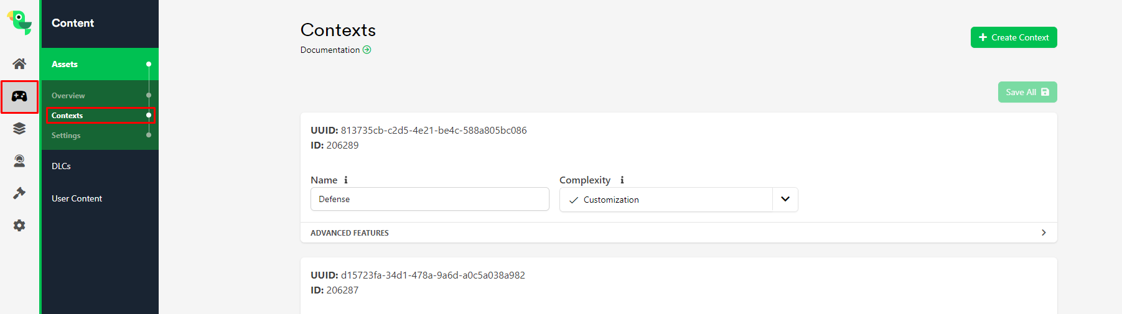
Task: Open the settings gear icon
Action: point(19,226)
